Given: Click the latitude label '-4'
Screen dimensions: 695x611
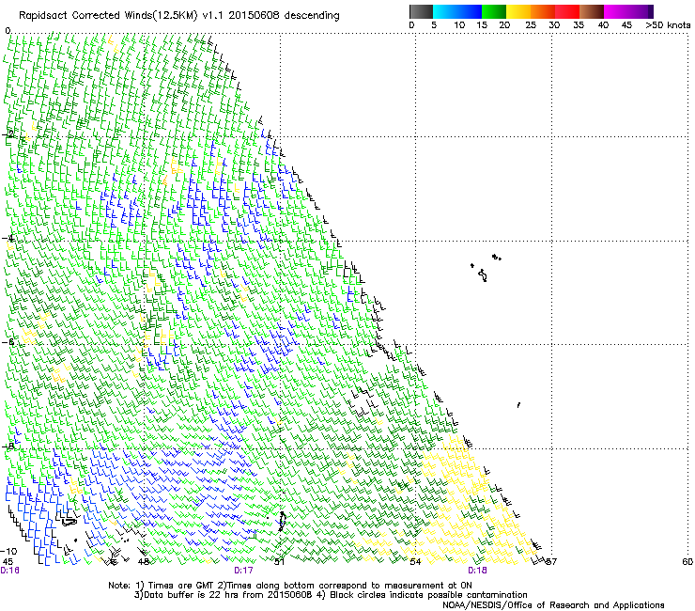Looking at the screenshot, I should (x=8, y=238).
